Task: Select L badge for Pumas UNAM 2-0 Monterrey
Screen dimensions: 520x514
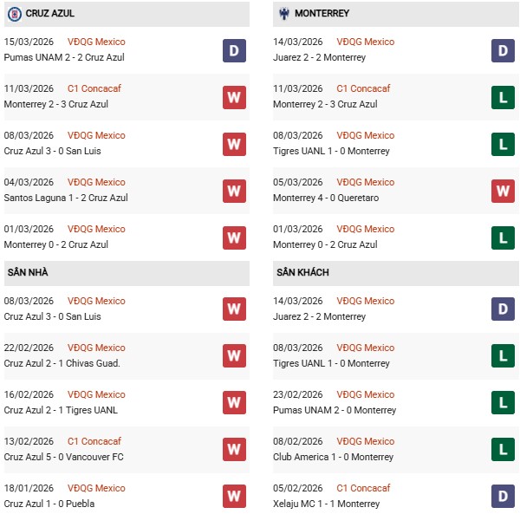Action: 503,403
